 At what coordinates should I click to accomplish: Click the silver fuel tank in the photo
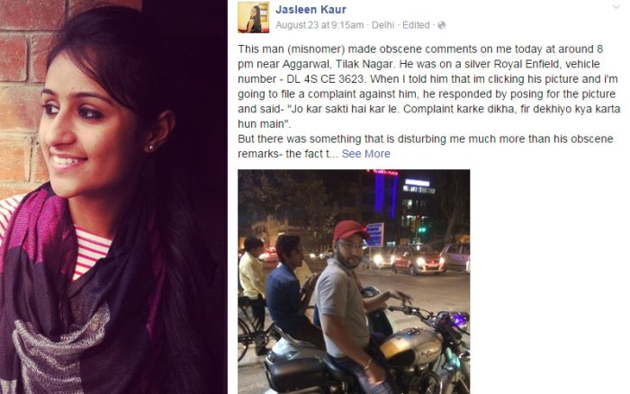coord(410,346)
